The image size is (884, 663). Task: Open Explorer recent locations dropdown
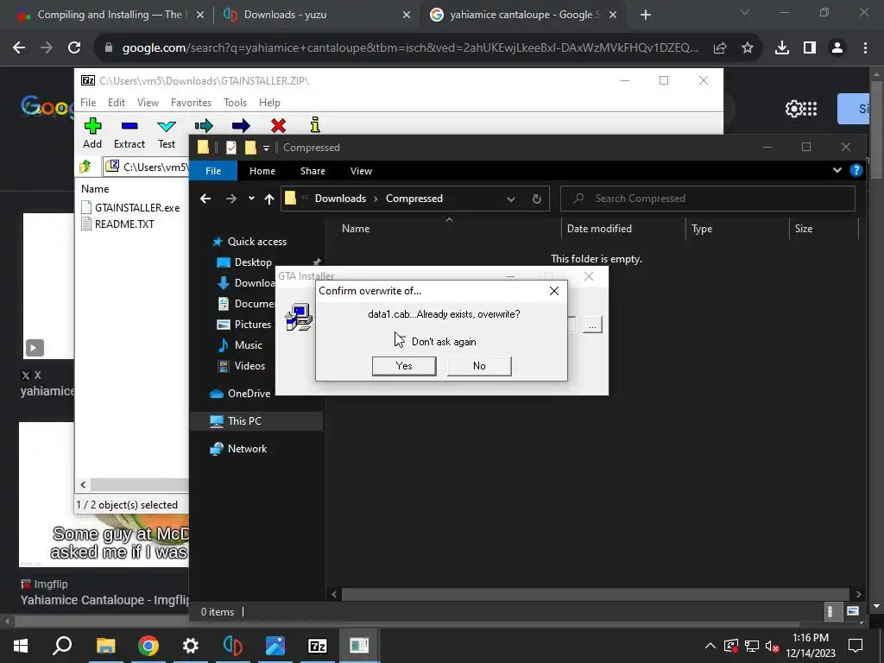(251, 199)
